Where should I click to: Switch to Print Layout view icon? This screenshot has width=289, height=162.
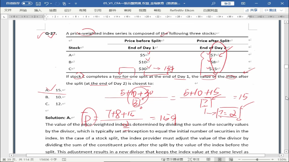[x=220, y=160]
